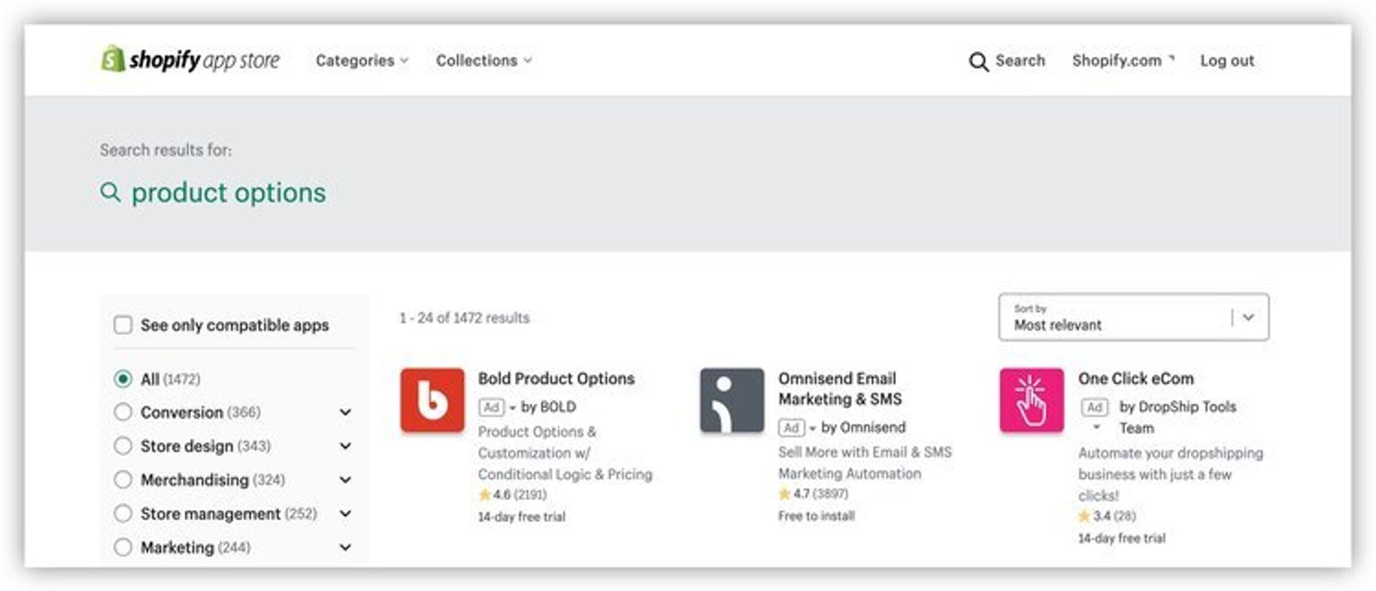Select the Conversion category radio button
Viewport: 1376px width, 591px height.
123,412
